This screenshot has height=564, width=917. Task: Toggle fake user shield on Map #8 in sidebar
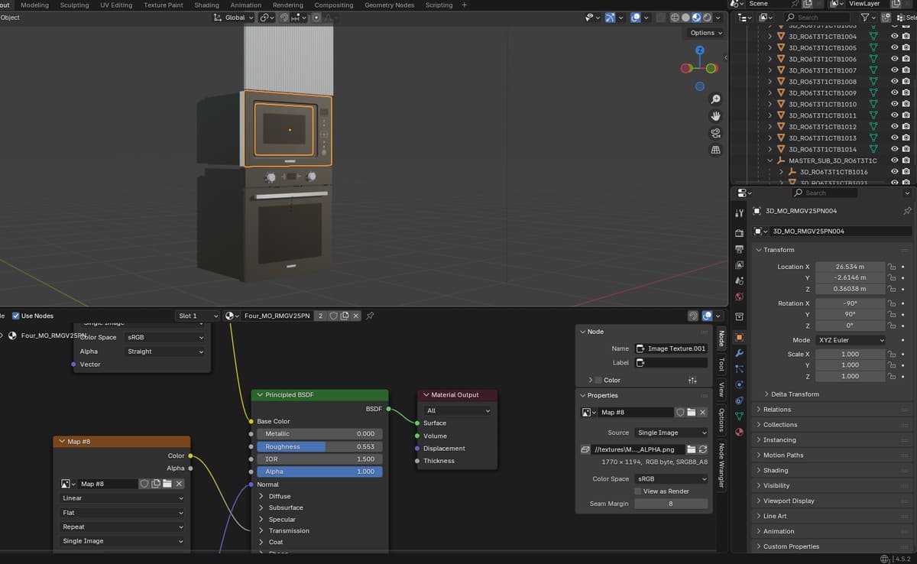point(680,412)
